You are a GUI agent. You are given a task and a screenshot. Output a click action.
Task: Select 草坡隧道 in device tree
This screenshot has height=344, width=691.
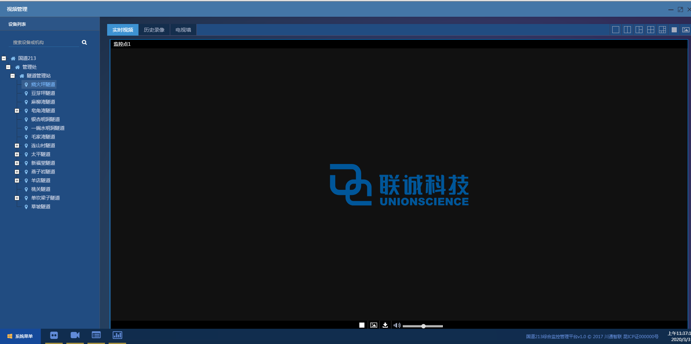41,207
